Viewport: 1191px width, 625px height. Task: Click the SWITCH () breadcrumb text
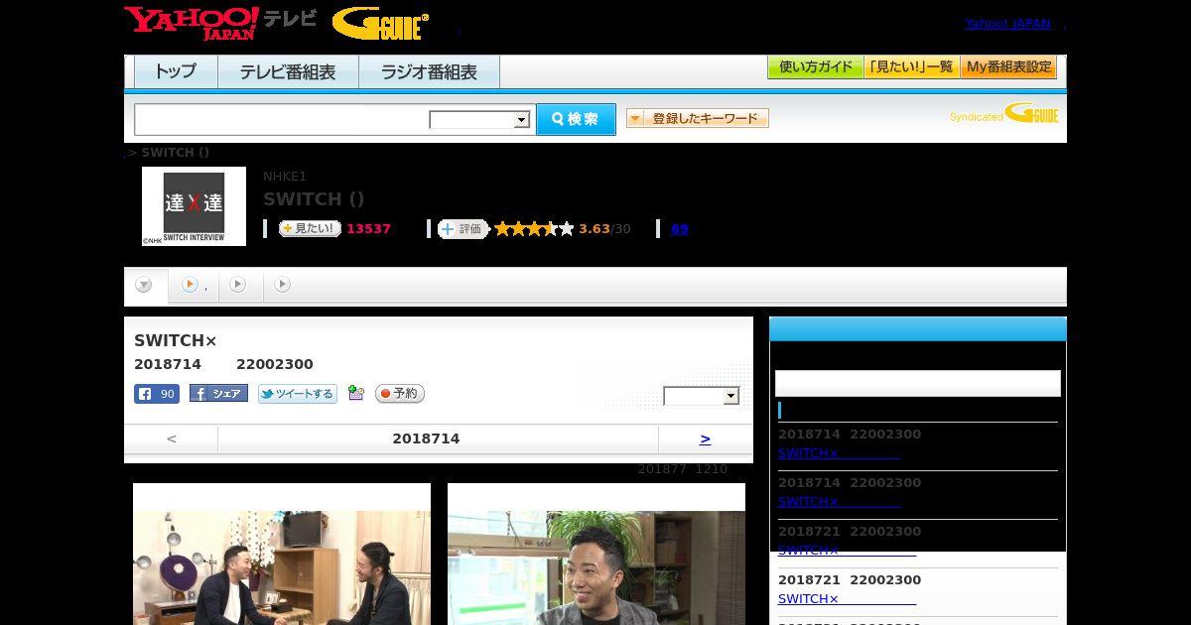[x=176, y=153]
